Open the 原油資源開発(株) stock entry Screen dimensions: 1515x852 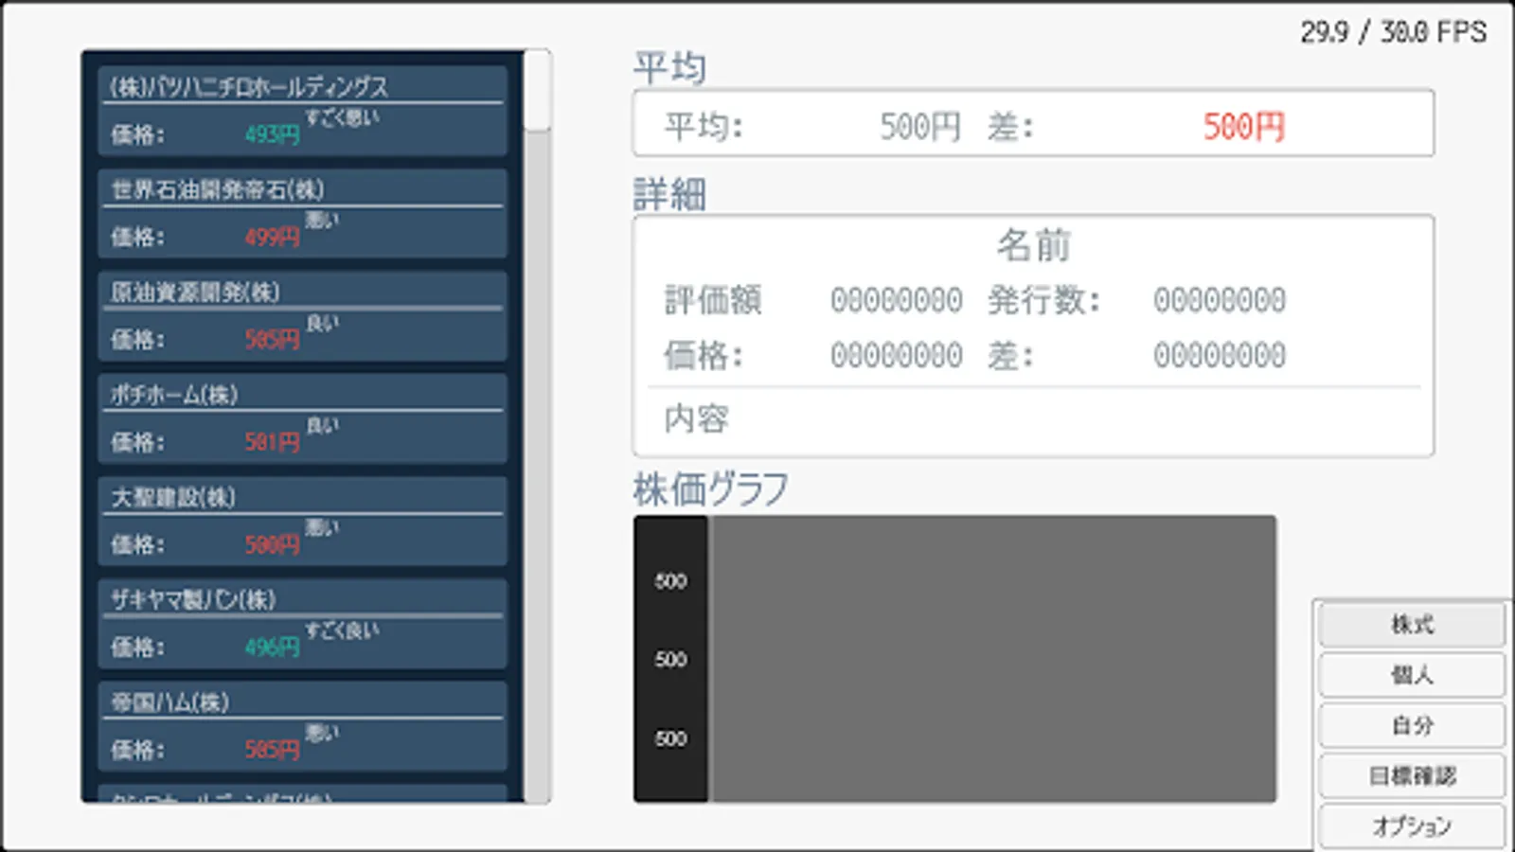click(x=302, y=316)
